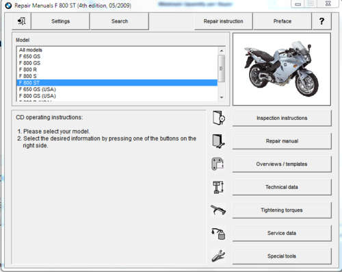The image size is (342, 272).
Task: Click the Overviews / templates gasket icon
Action: [218, 164]
